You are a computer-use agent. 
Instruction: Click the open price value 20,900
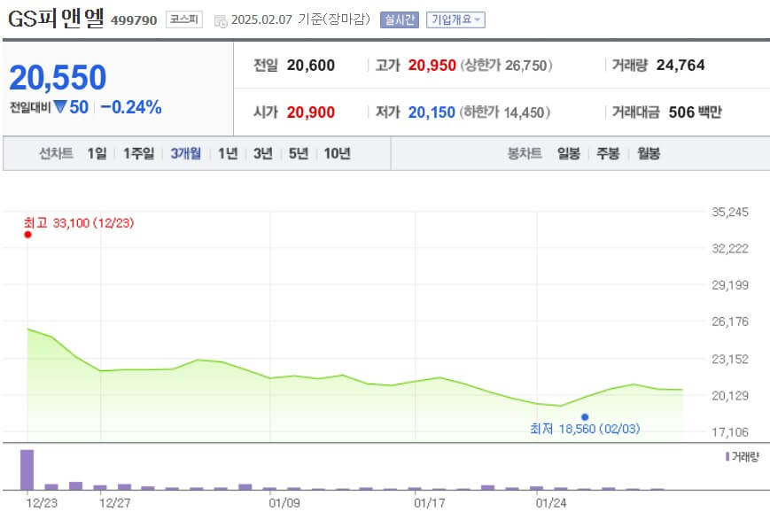pyautogui.click(x=311, y=112)
